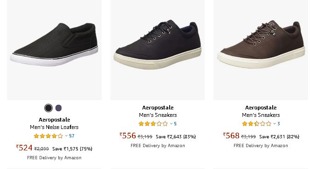Open the Men's Nelse Loafers product title
This screenshot has height=169, width=310.
[54, 127]
